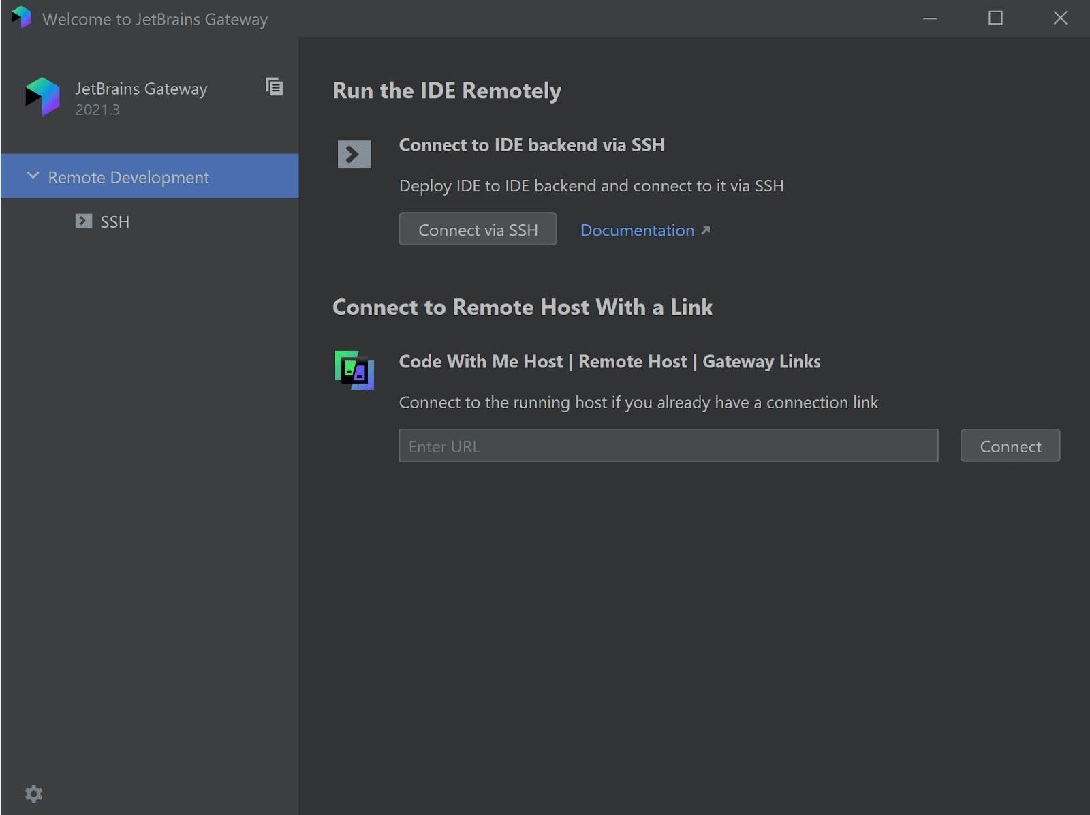Click the 'Run the IDE Remotely' heading

(447, 91)
